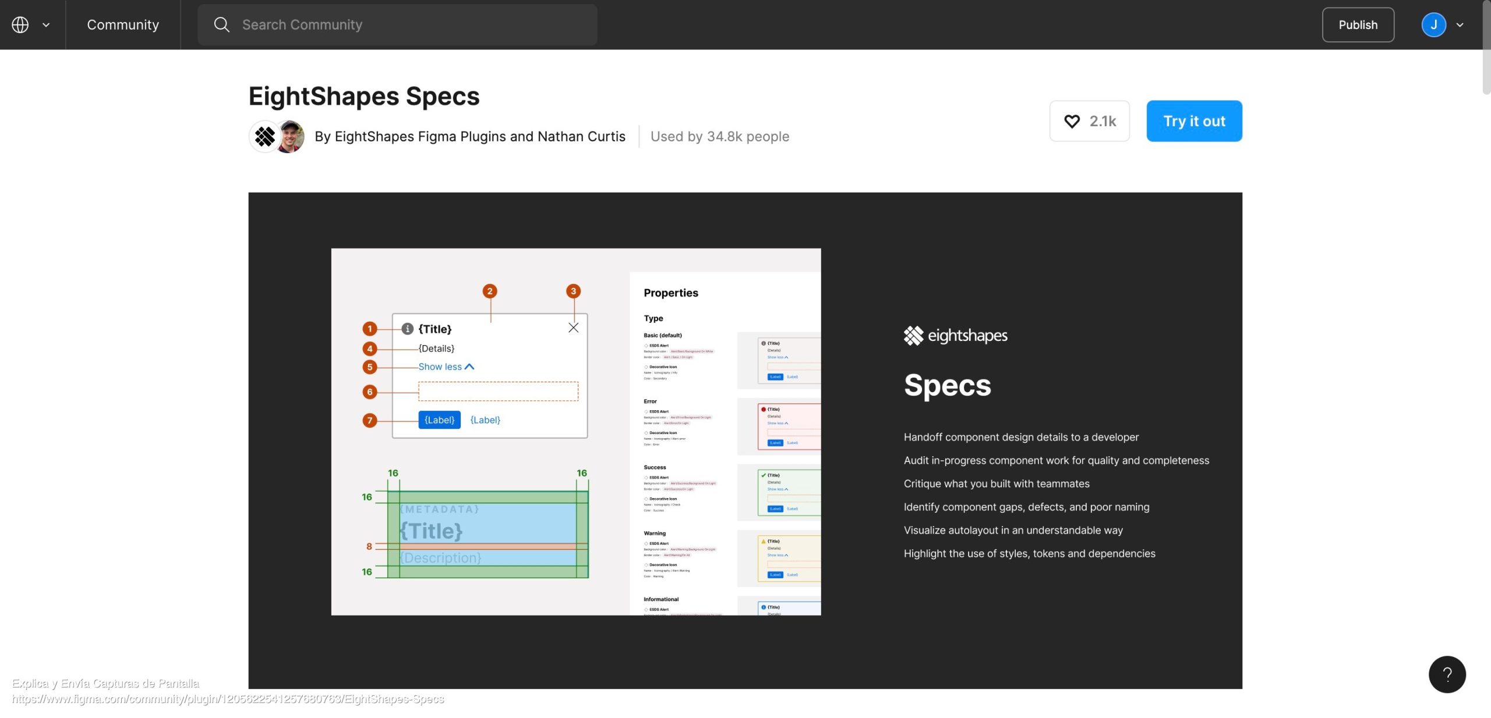Select the Community menu tab

click(123, 24)
